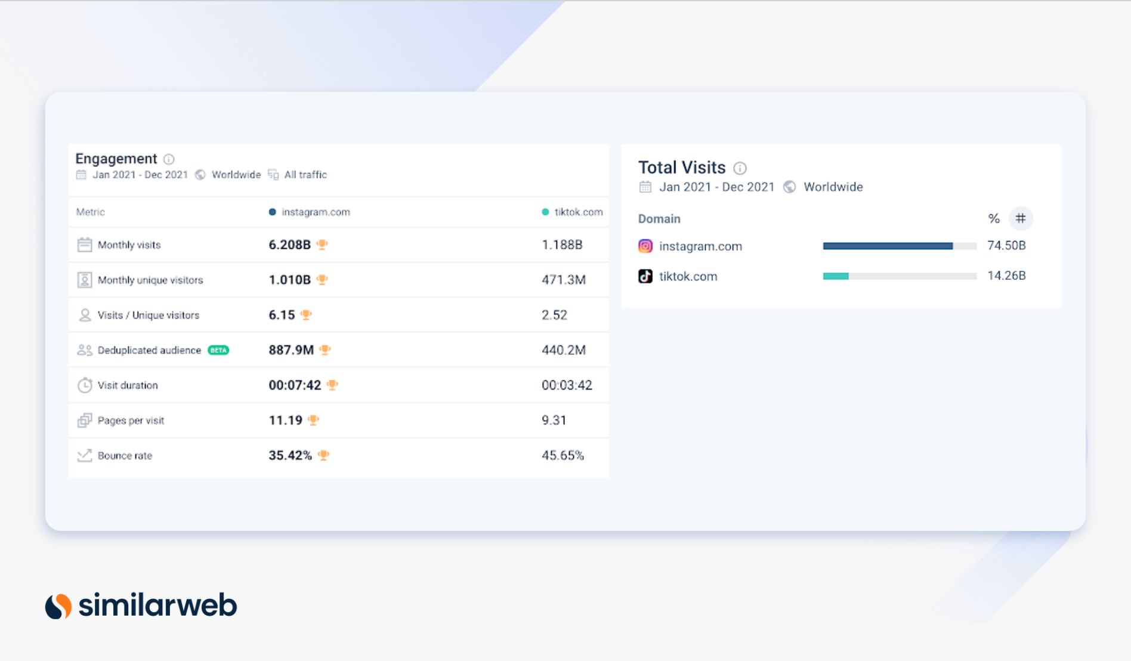Click the trophy beside 887.9M
The width and height of the screenshot is (1131, 661).
tap(325, 350)
